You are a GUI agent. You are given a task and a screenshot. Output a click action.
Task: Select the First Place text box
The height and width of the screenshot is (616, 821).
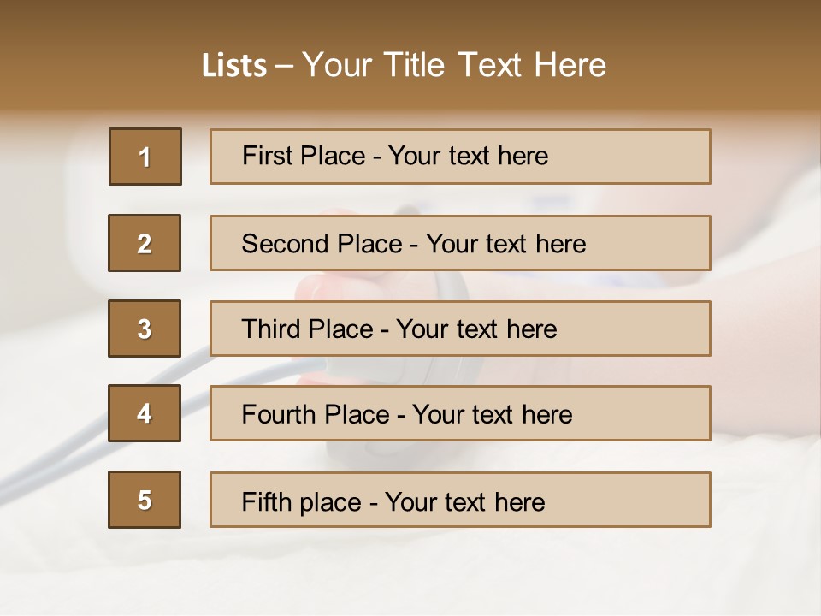(x=460, y=157)
